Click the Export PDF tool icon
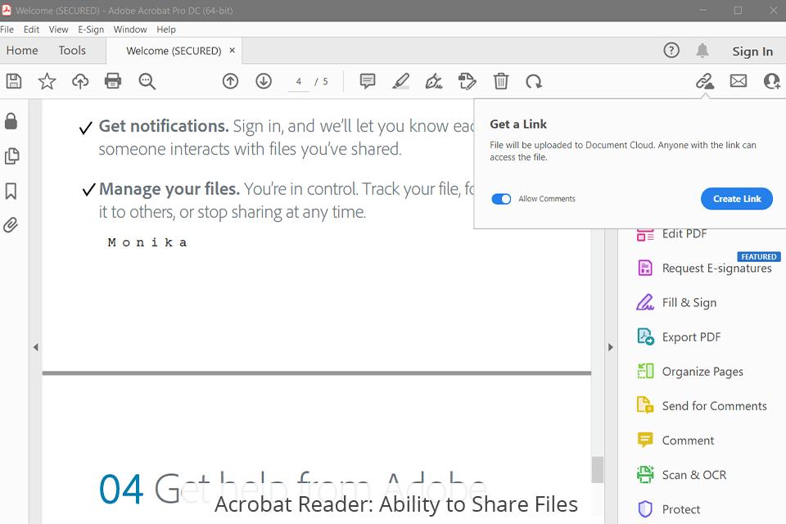Image resolution: width=786 pixels, height=524 pixels. coord(645,337)
